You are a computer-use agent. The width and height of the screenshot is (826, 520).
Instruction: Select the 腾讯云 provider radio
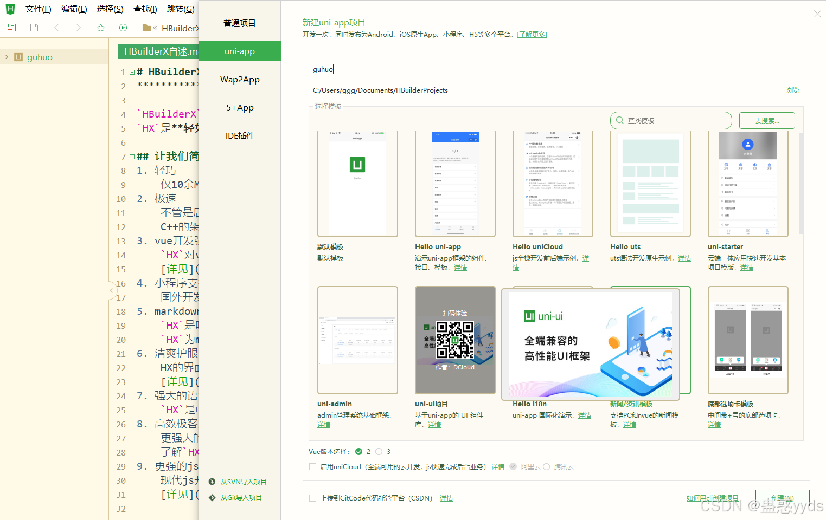(546, 466)
